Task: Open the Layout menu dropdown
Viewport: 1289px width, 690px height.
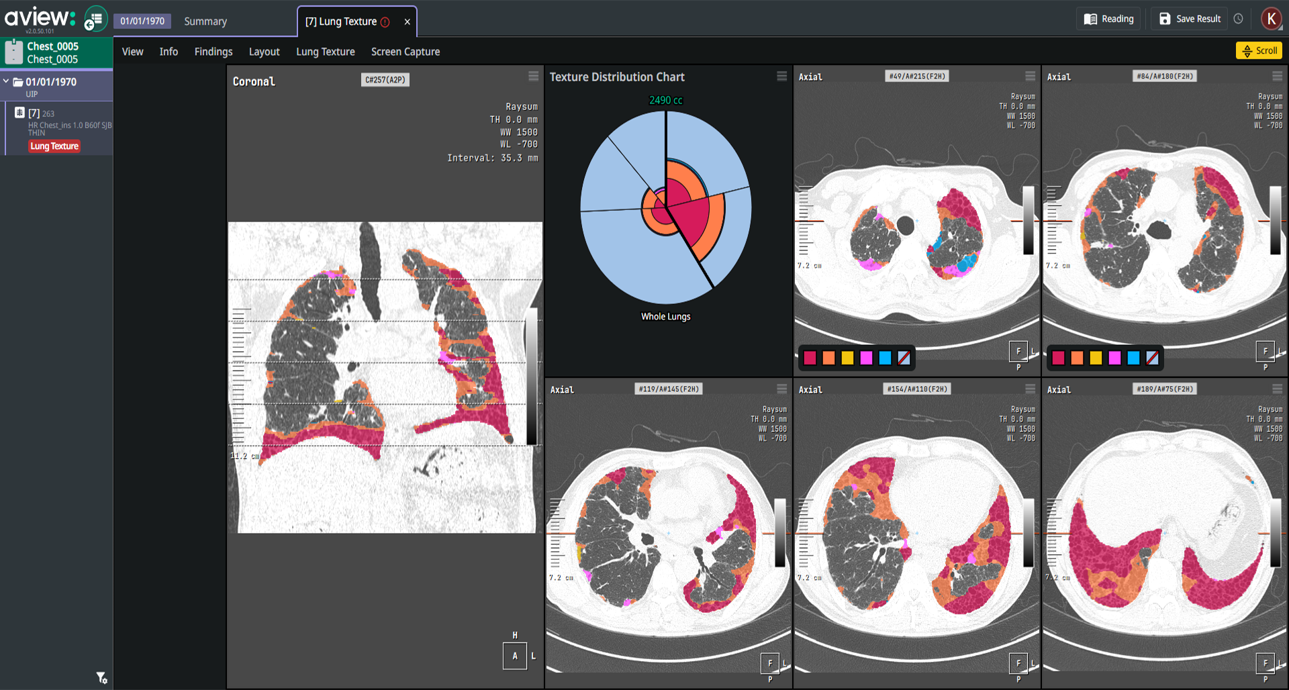Action: [264, 52]
